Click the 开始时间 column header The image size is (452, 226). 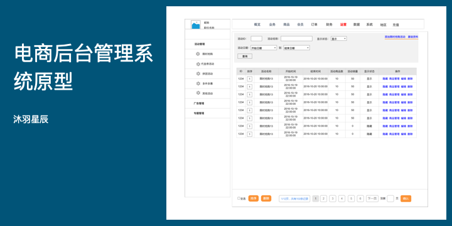coord(291,71)
